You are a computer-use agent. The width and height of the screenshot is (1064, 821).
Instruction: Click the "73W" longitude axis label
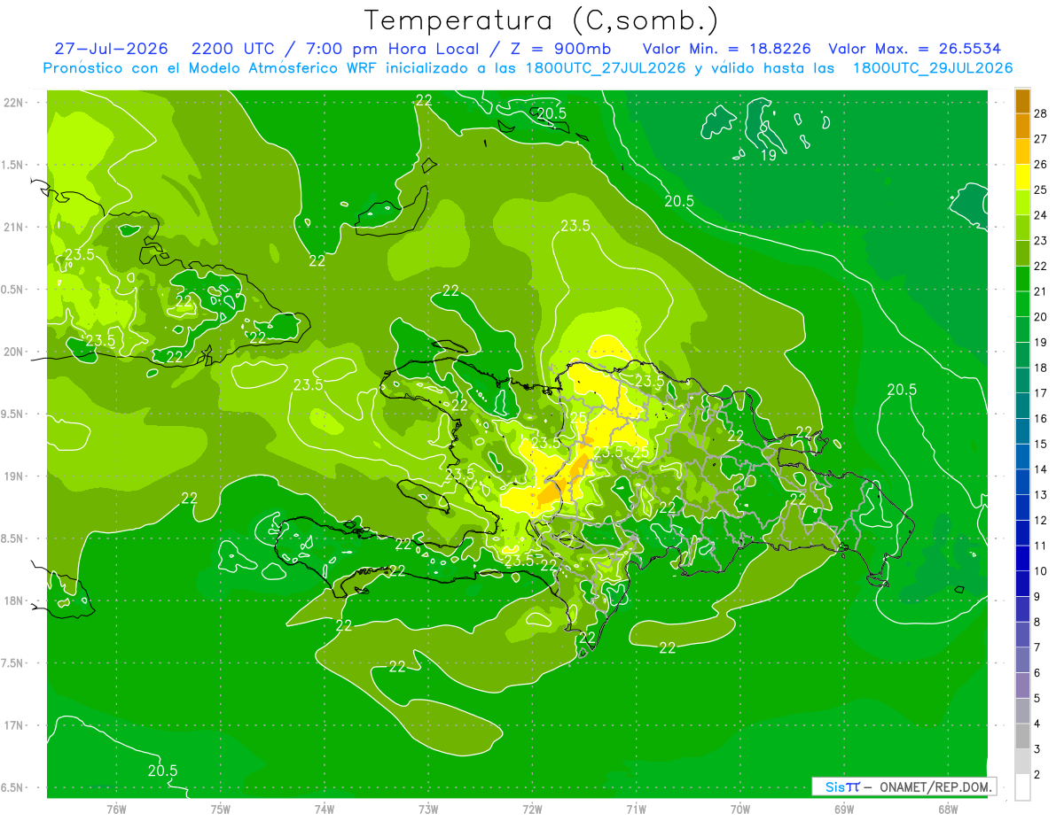428,809
